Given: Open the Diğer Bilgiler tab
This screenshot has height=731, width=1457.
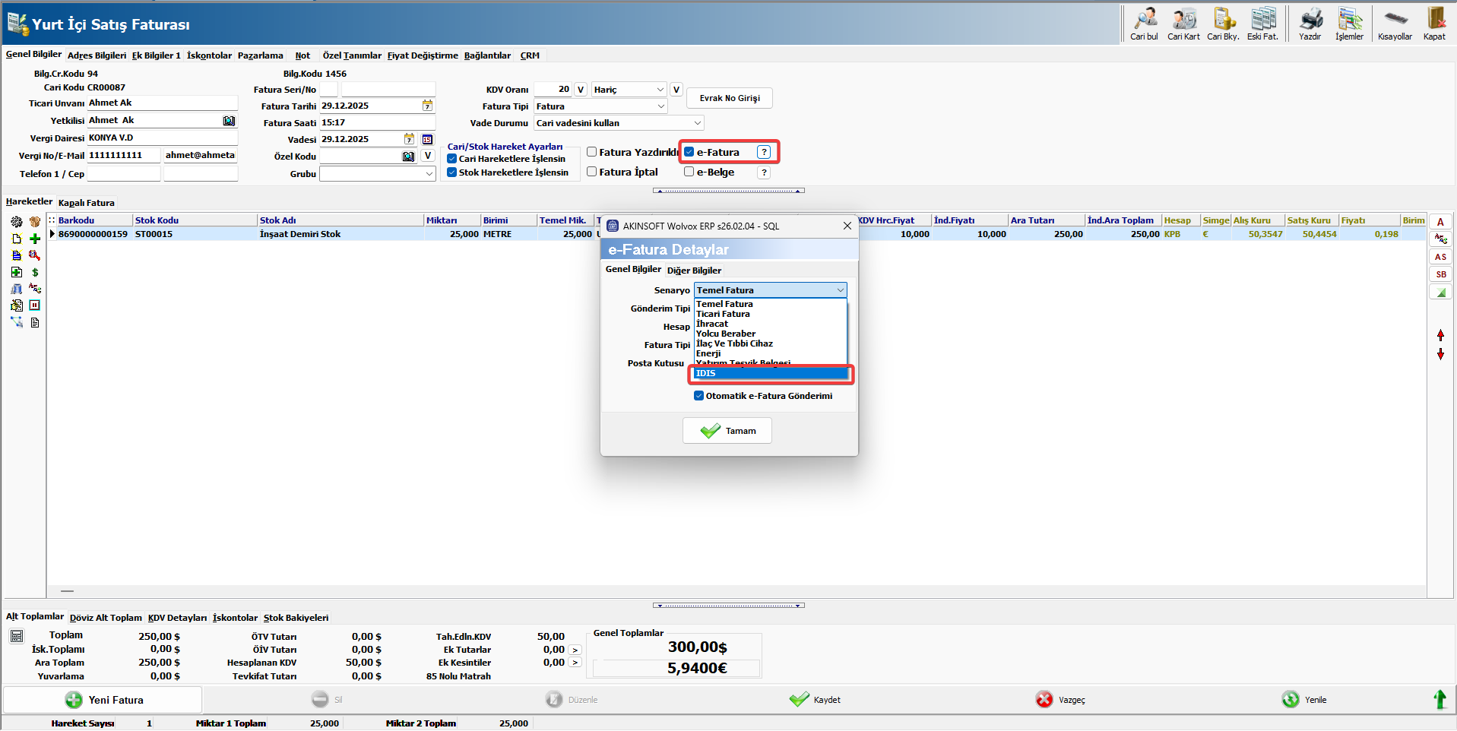Looking at the screenshot, I should [x=694, y=271].
